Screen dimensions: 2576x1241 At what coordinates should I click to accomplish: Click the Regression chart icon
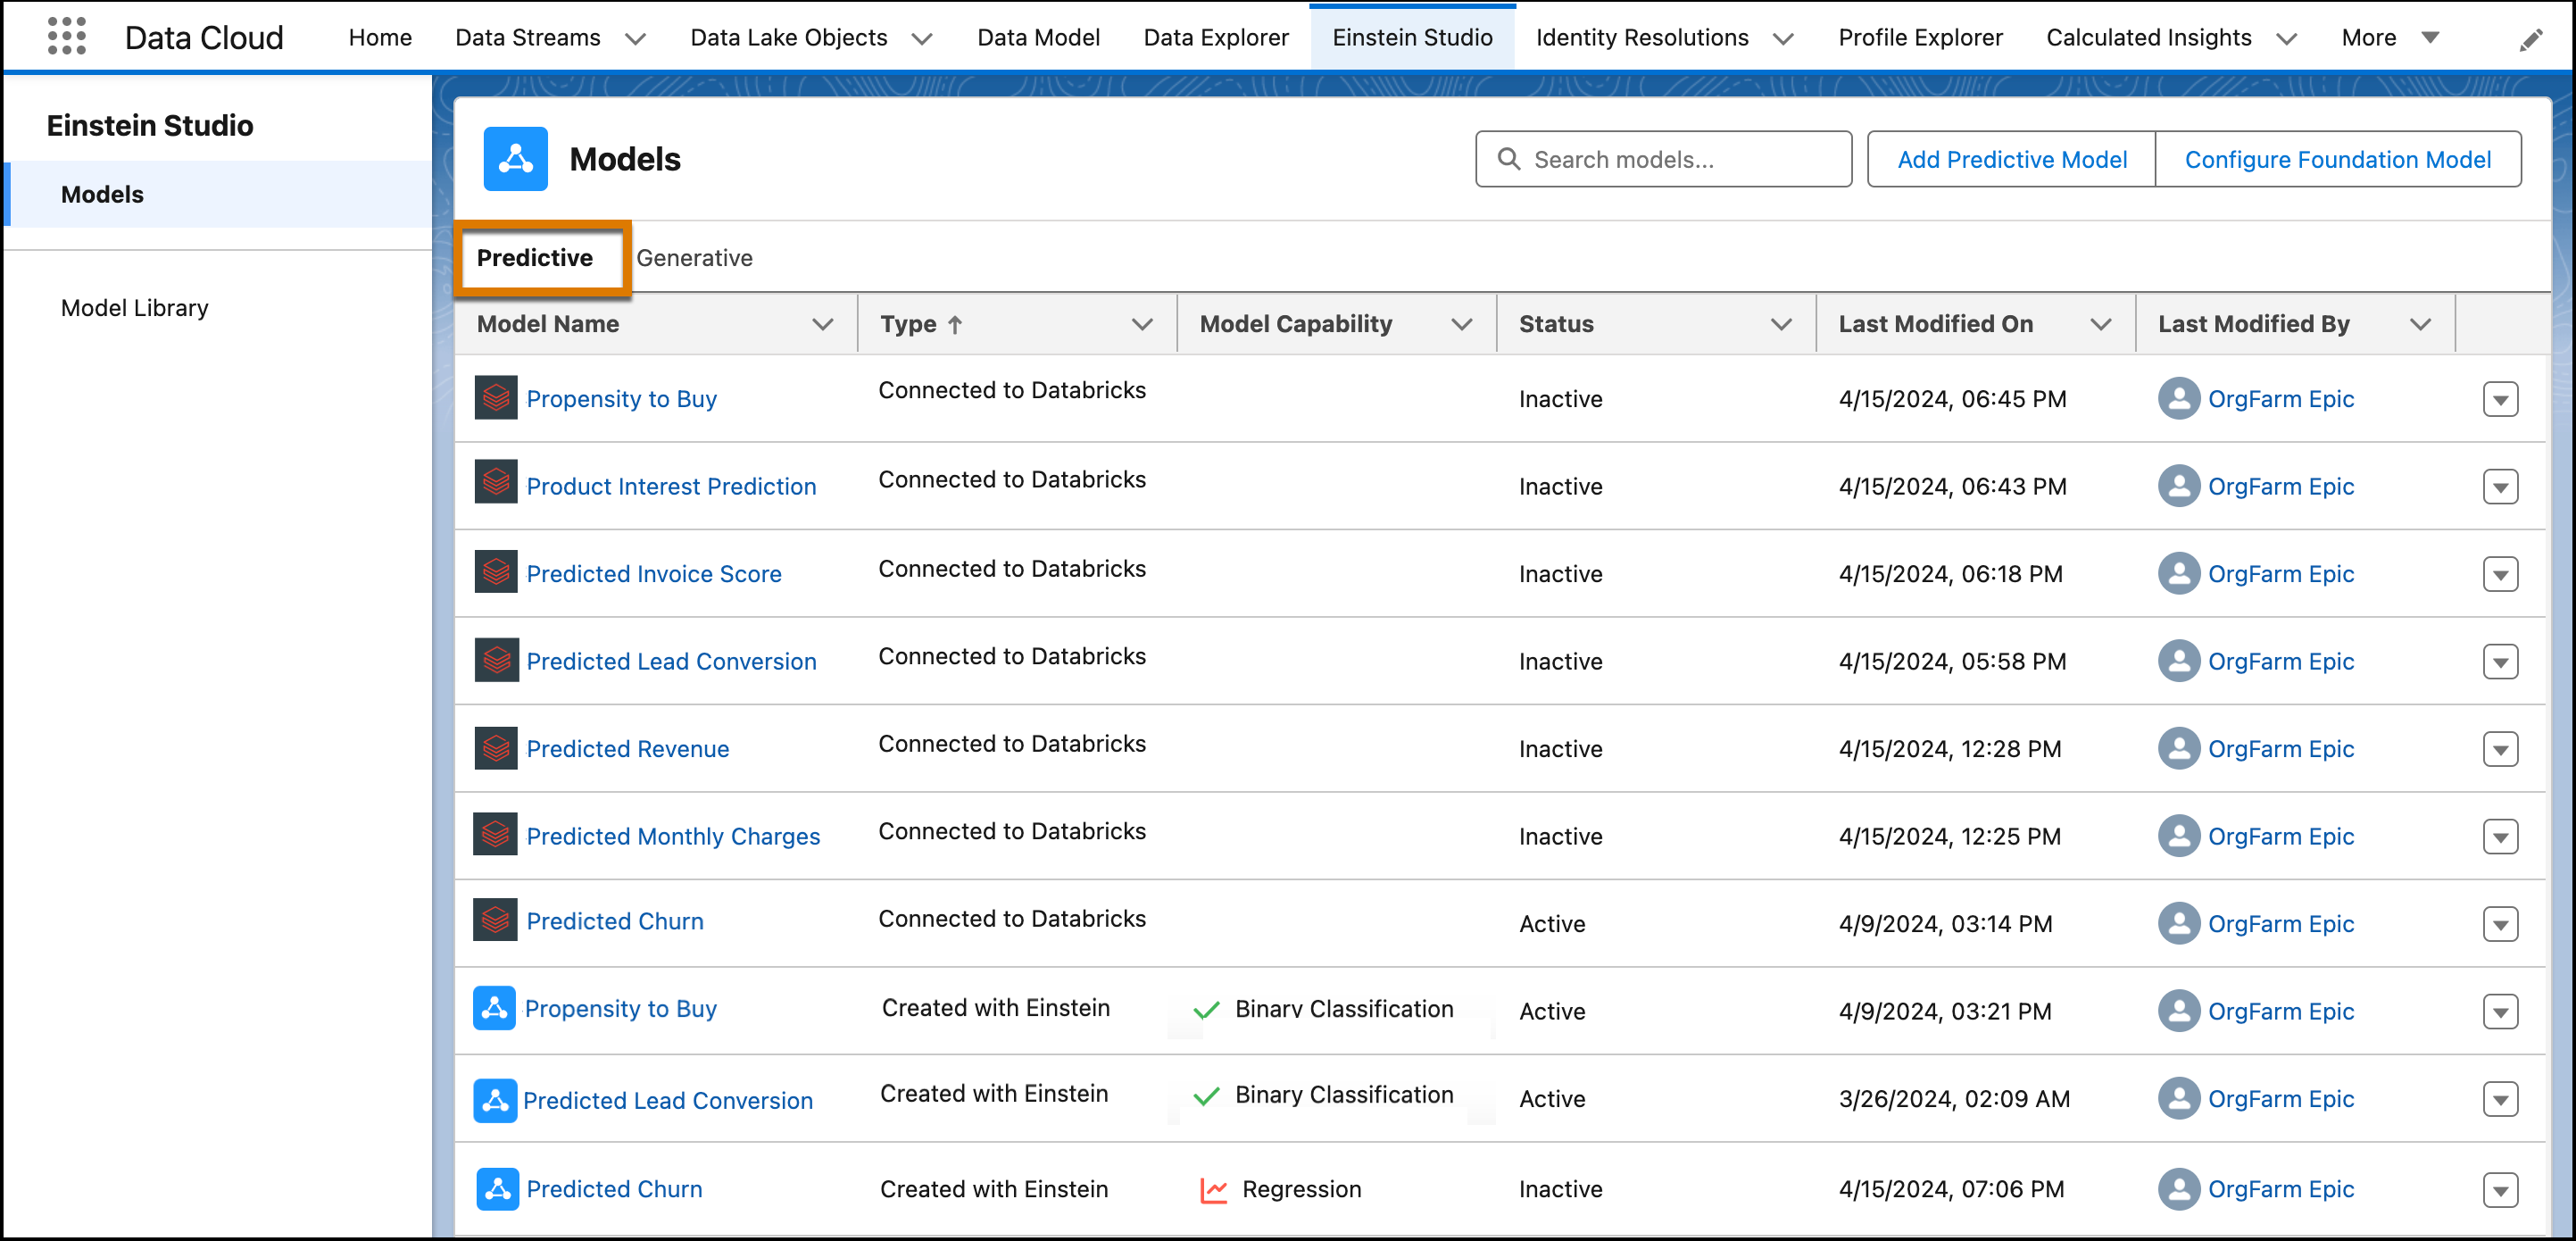click(x=1213, y=1190)
